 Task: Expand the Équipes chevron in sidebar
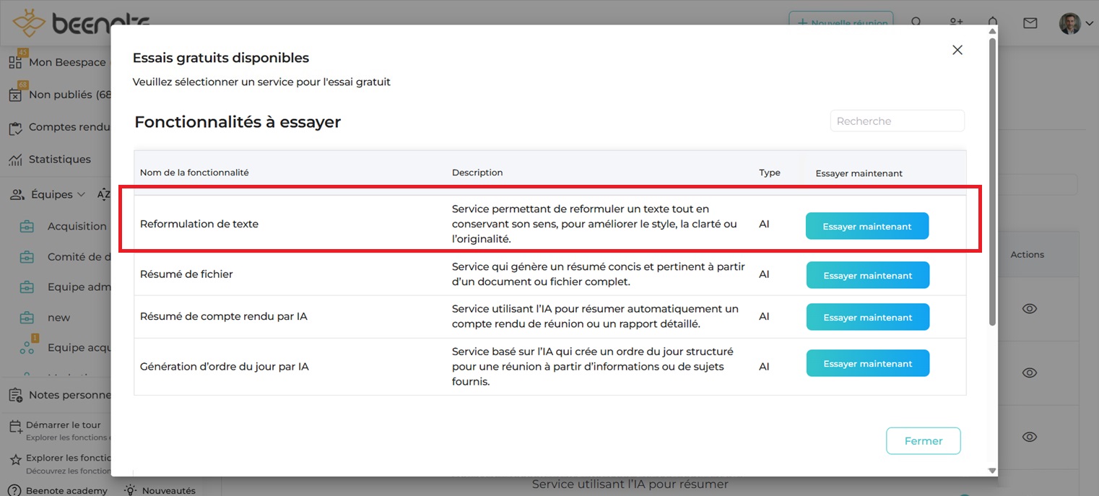(x=81, y=195)
